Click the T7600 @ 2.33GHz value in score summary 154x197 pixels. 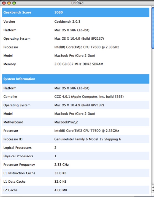click(x=87, y=47)
